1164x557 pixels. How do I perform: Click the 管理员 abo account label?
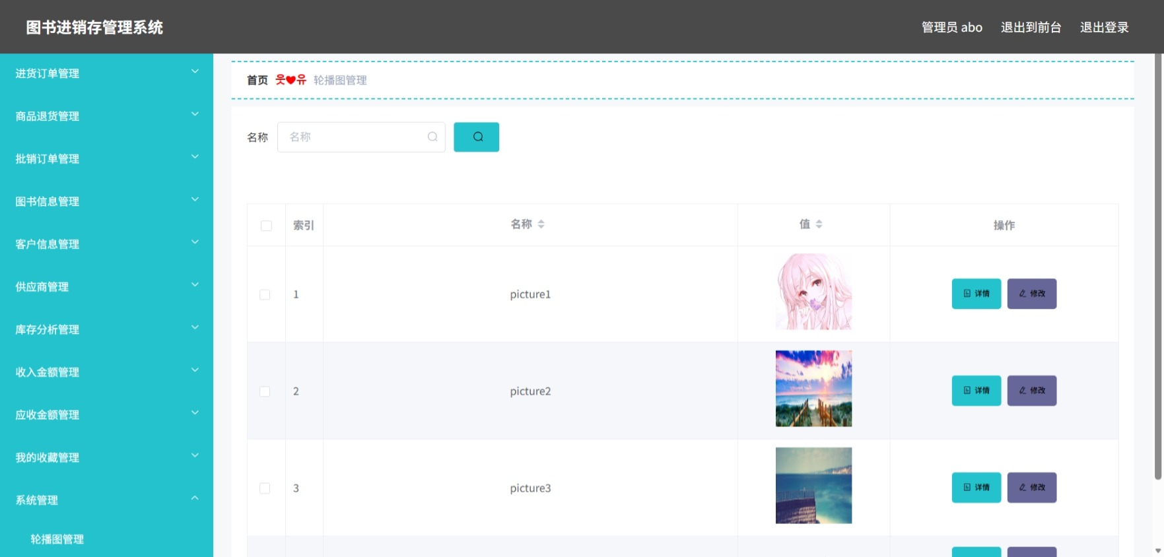(x=952, y=27)
